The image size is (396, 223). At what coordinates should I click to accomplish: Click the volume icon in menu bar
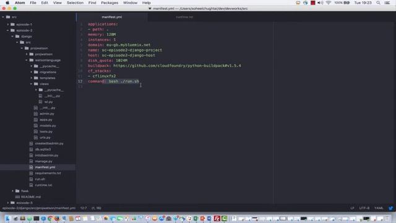point(321,2)
